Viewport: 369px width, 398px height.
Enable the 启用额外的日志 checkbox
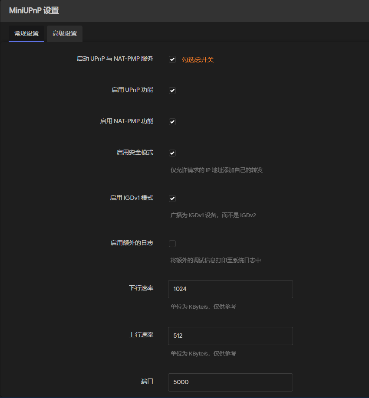(172, 244)
